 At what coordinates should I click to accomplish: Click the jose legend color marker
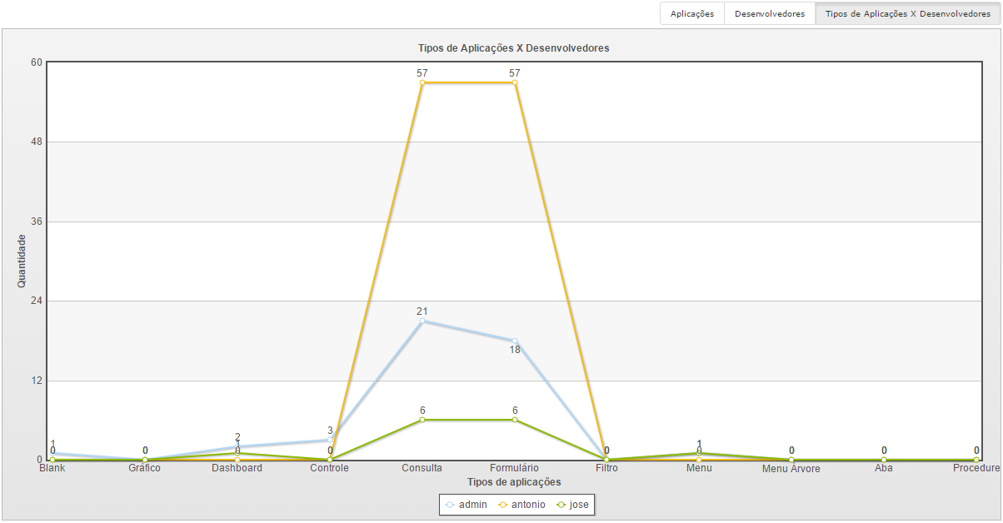pos(561,505)
